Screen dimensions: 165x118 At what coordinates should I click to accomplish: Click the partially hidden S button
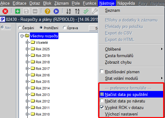point(94,28)
